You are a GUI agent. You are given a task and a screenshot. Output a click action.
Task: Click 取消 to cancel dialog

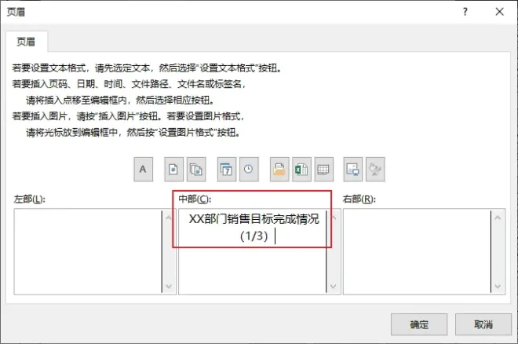pyautogui.click(x=483, y=324)
